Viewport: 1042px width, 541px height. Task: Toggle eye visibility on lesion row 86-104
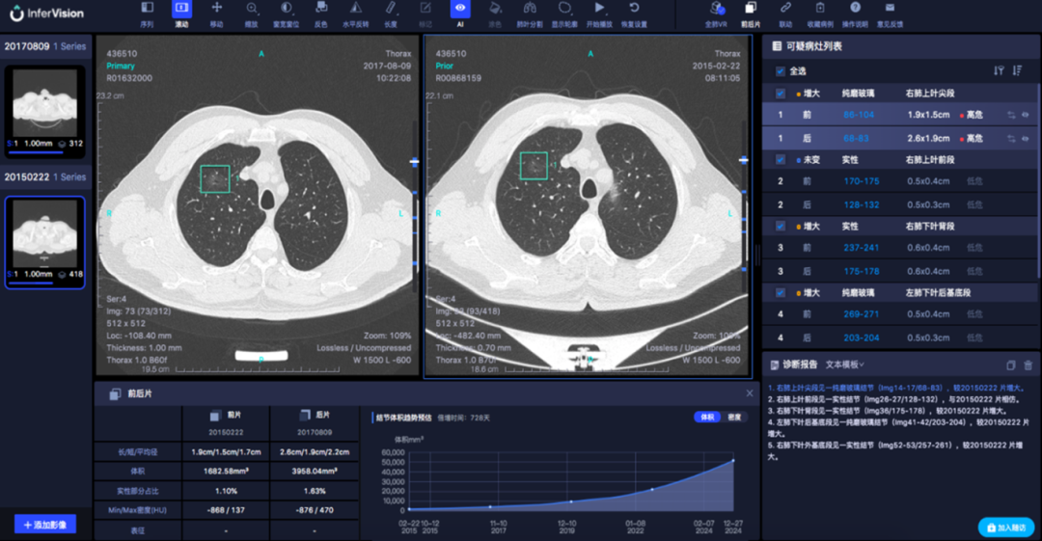(x=1026, y=115)
